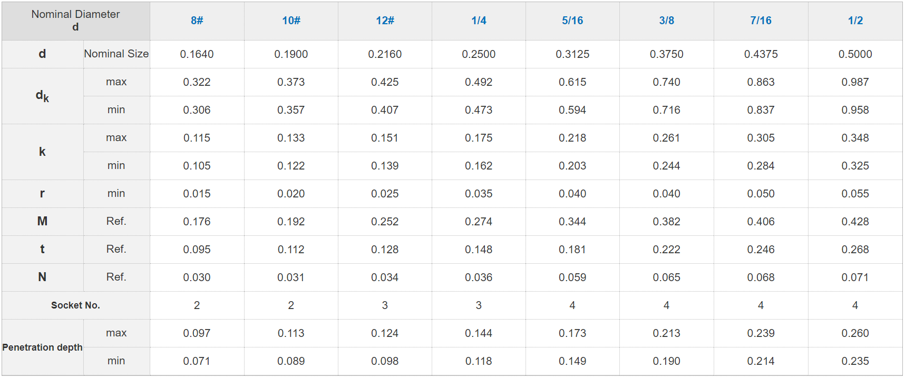Open the 1/2 column header link
Viewport: 905px width, 378px height.
[x=855, y=21]
